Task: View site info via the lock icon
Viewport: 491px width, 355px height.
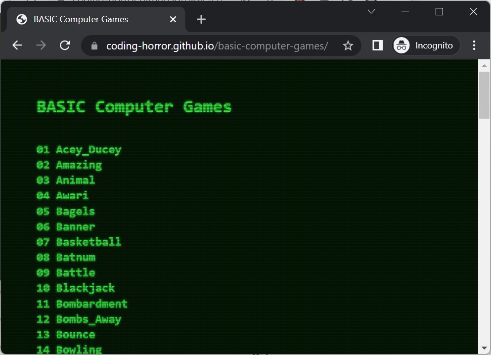Action: [95, 45]
